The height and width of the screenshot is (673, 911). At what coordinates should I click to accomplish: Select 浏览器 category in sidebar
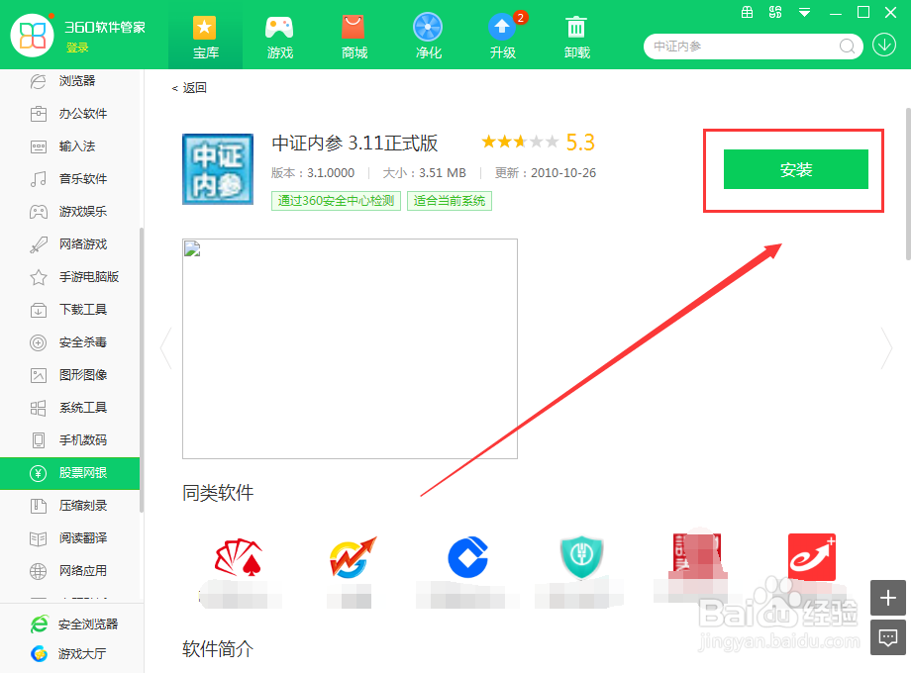click(x=69, y=81)
